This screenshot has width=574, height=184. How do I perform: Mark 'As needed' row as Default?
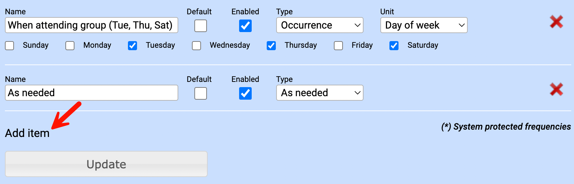201,93
